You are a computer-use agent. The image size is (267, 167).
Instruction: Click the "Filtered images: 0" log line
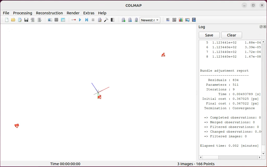pos(225,136)
